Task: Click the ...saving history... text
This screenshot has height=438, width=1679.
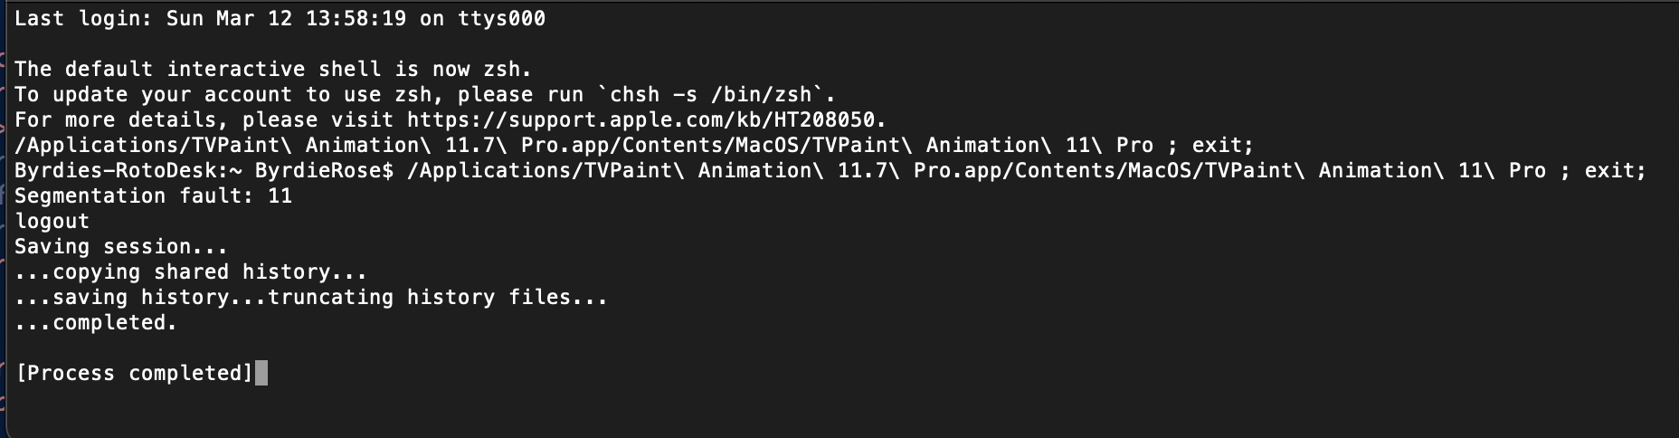Action: [140, 297]
